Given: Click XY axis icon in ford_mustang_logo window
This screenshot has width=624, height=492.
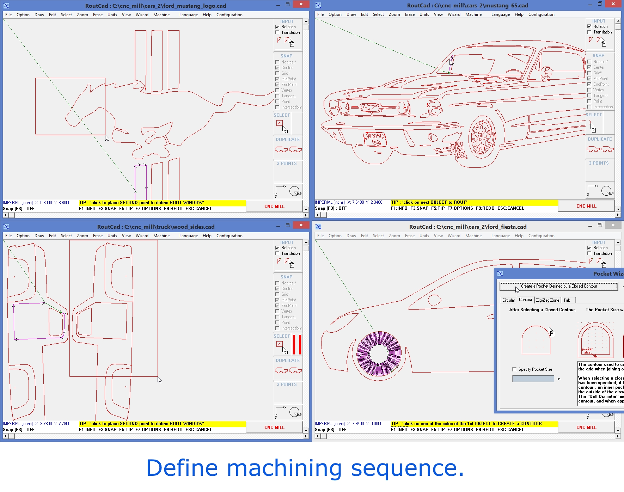Looking at the screenshot, I should coord(281,191).
